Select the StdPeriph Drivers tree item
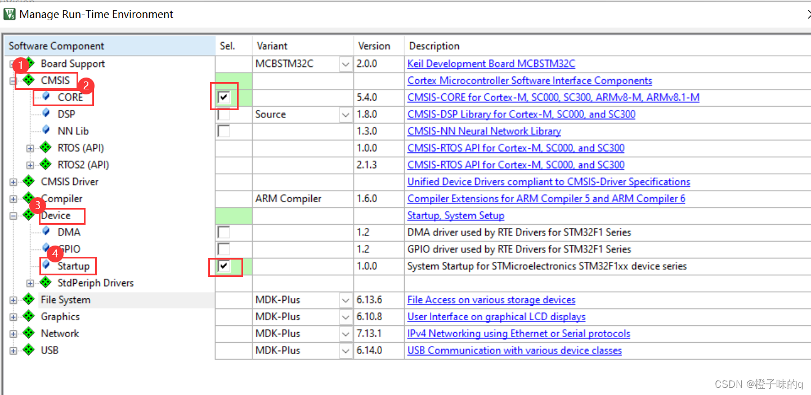This screenshot has height=395, width=811. click(x=96, y=283)
